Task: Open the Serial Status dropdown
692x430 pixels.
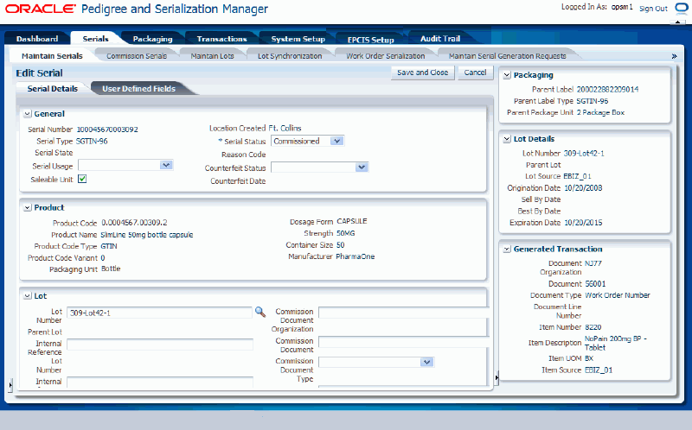Action: pos(337,141)
